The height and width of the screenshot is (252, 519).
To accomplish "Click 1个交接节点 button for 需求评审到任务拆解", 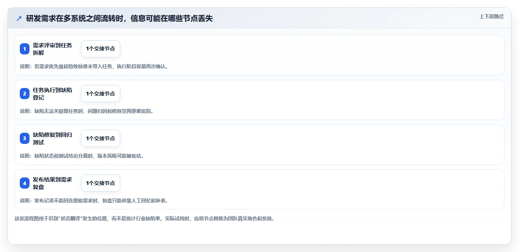I will click(x=100, y=49).
